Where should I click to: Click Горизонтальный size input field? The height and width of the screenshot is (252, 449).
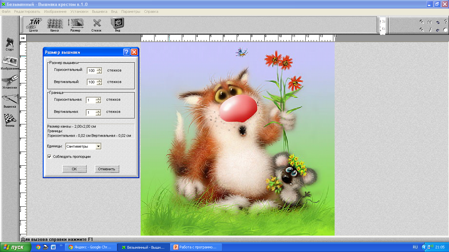pyautogui.click(x=92, y=71)
